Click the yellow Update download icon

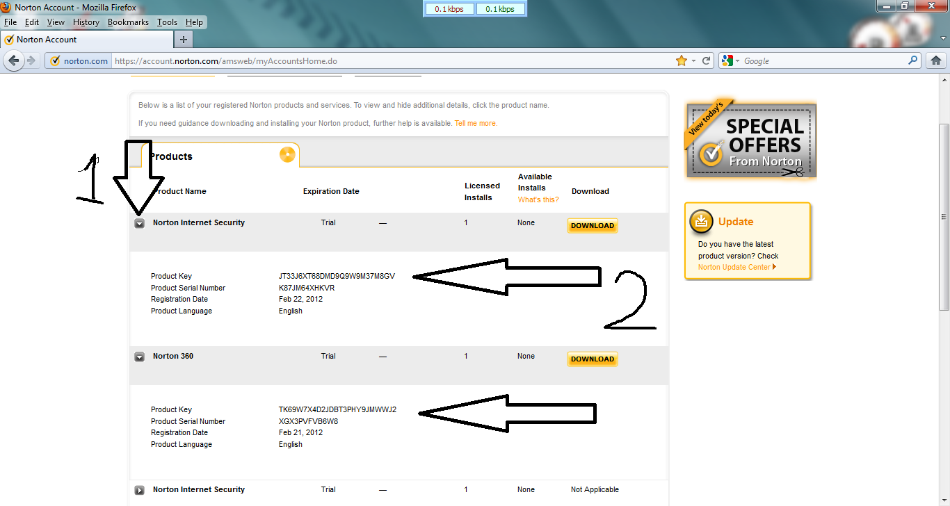[701, 221]
